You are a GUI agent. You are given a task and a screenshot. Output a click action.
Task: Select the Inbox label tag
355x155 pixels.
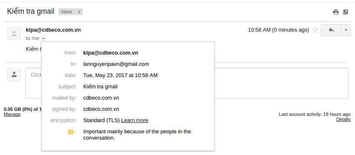coord(67,12)
